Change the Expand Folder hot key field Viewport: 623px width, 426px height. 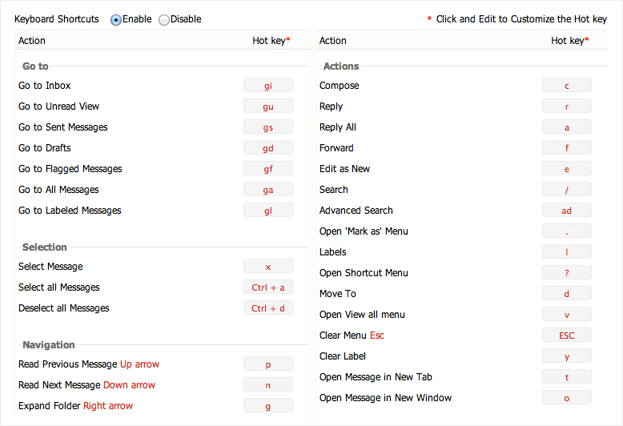pos(268,406)
